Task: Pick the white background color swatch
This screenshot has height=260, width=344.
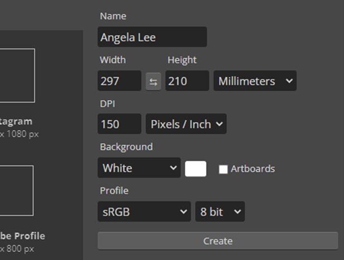Action: tap(195, 168)
